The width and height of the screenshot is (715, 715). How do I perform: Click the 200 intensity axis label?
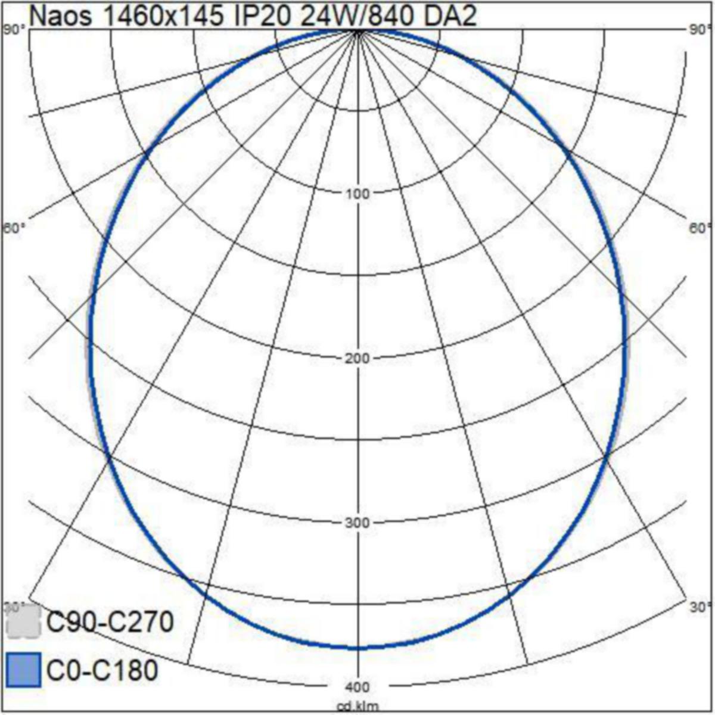point(357,358)
